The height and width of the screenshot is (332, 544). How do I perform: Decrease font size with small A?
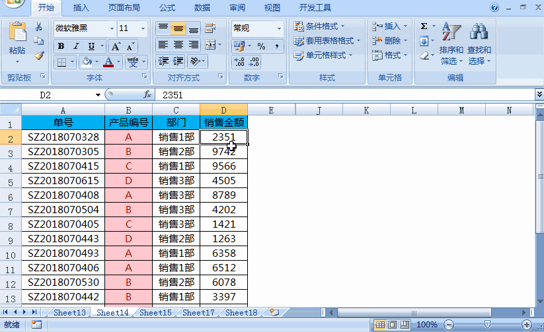coord(130,46)
